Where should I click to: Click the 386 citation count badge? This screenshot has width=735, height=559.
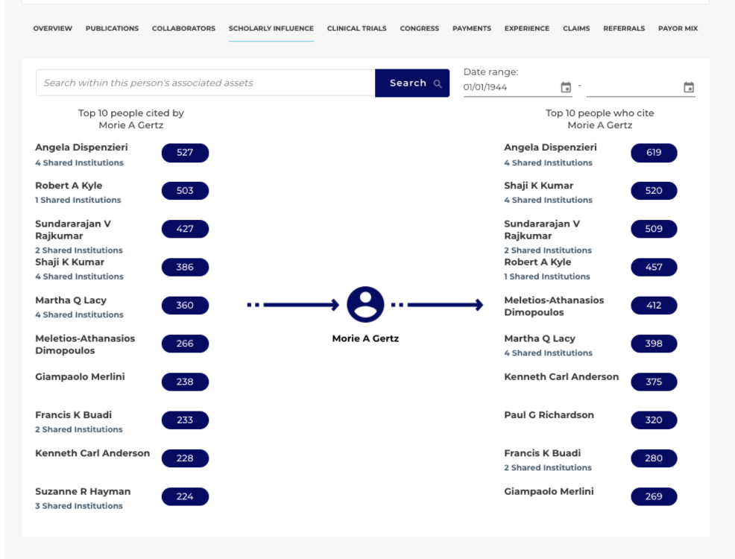(x=185, y=267)
